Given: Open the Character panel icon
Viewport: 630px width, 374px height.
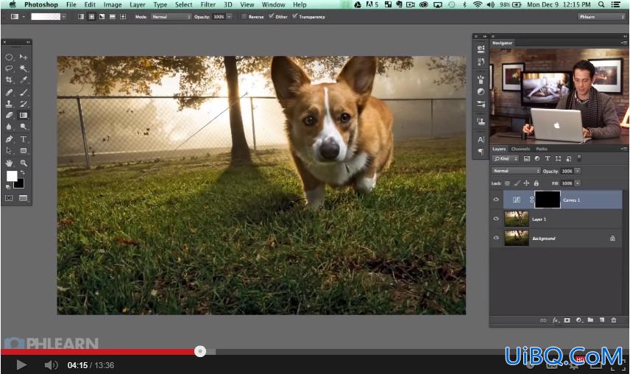Looking at the screenshot, I should pyautogui.click(x=481, y=139).
